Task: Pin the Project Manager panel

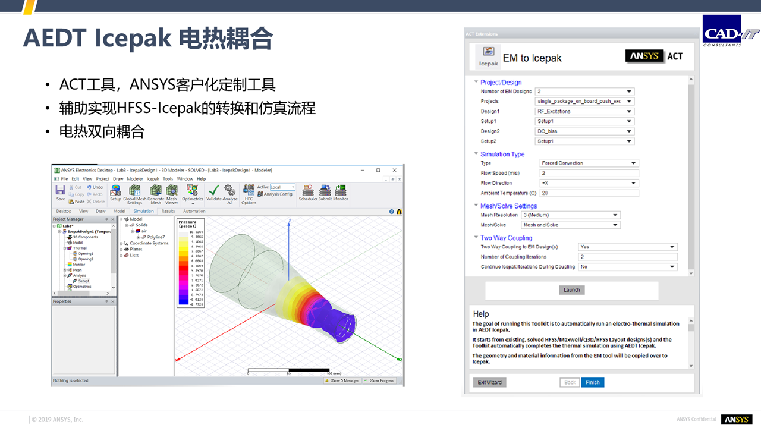Action: (x=107, y=219)
